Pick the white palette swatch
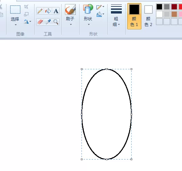Image resolution: width=182 pixels, height=171 pixels. pyautogui.click(x=159, y=14)
